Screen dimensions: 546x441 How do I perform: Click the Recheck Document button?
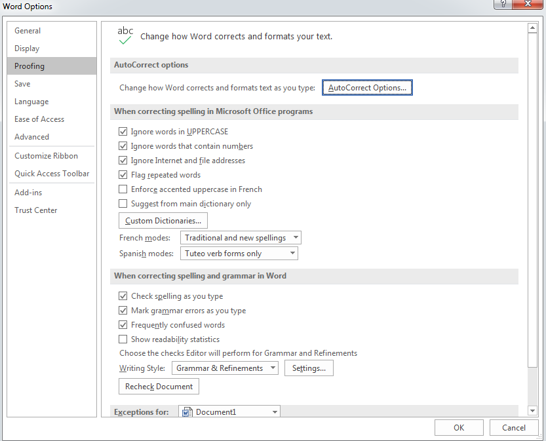(158, 386)
